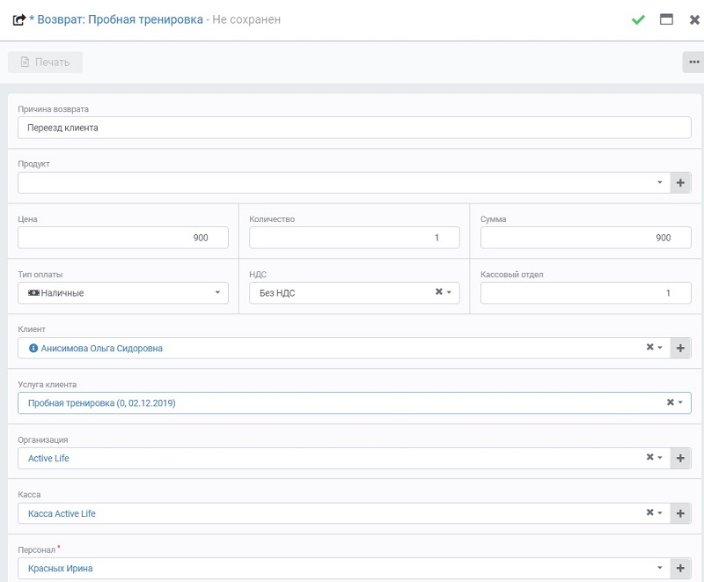This screenshot has width=704, height=582.
Task: Open the Касса Active Life link
Action: click(62, 513)
